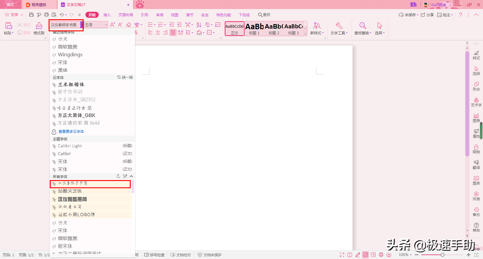
Task: Toggle Justify alignment button
Action: click(173, 33)
